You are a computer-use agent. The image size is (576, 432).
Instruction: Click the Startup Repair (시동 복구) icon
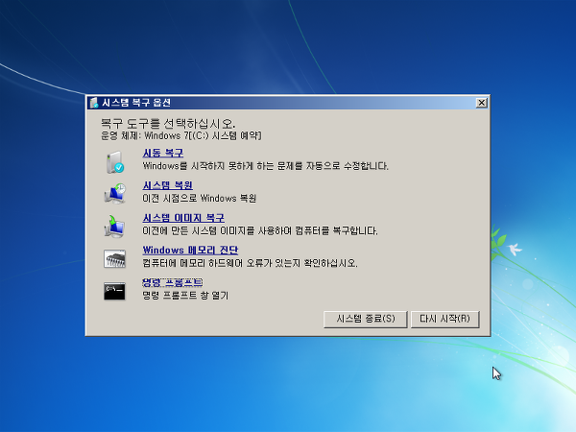click(x=115, y=162)
